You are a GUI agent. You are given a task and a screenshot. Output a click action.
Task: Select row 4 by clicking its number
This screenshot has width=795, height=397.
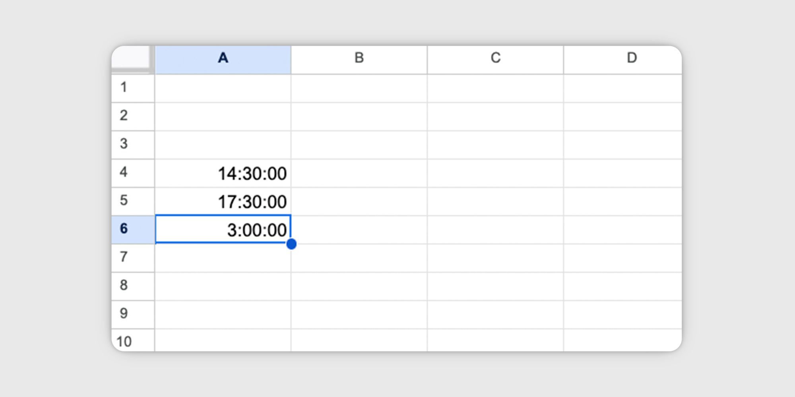coord(124,173)
